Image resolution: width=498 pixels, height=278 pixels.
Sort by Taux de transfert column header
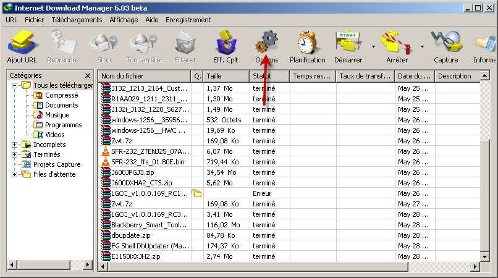click(x=365, y=76)
